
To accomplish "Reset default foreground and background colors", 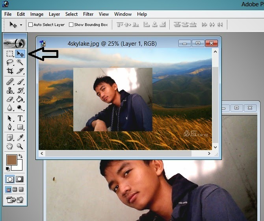I will click(x=7, y=169).
